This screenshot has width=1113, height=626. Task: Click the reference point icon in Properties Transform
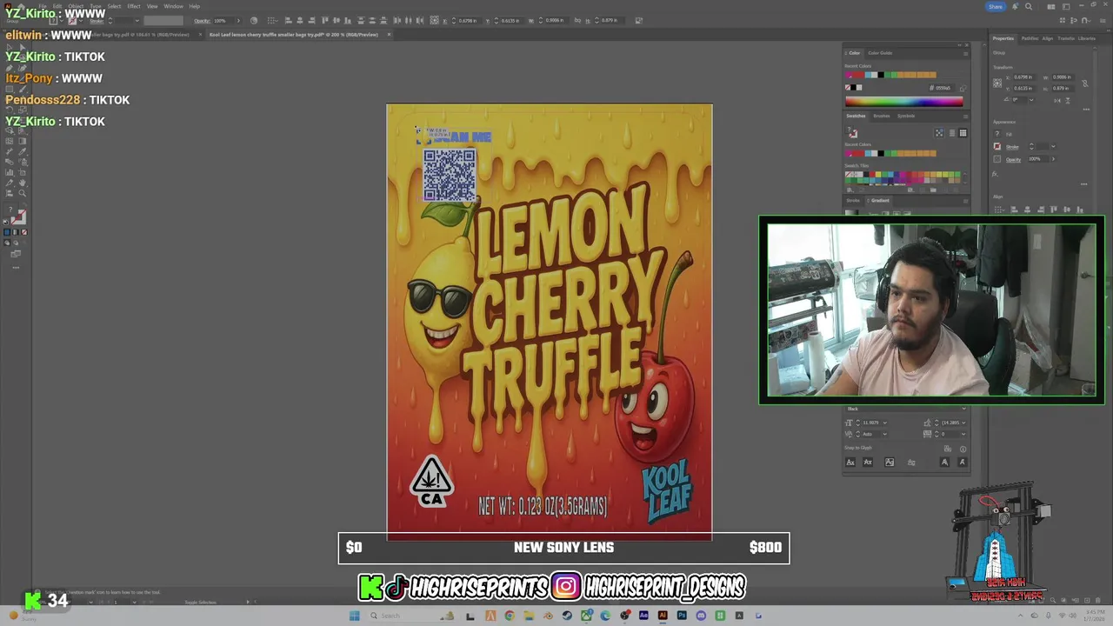(997, 83)
